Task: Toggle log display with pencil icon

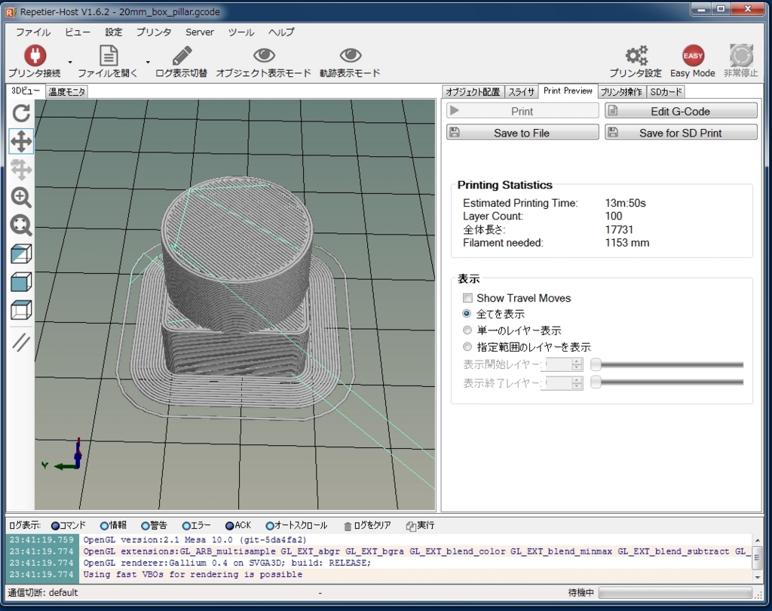Action: coord(182,56)
